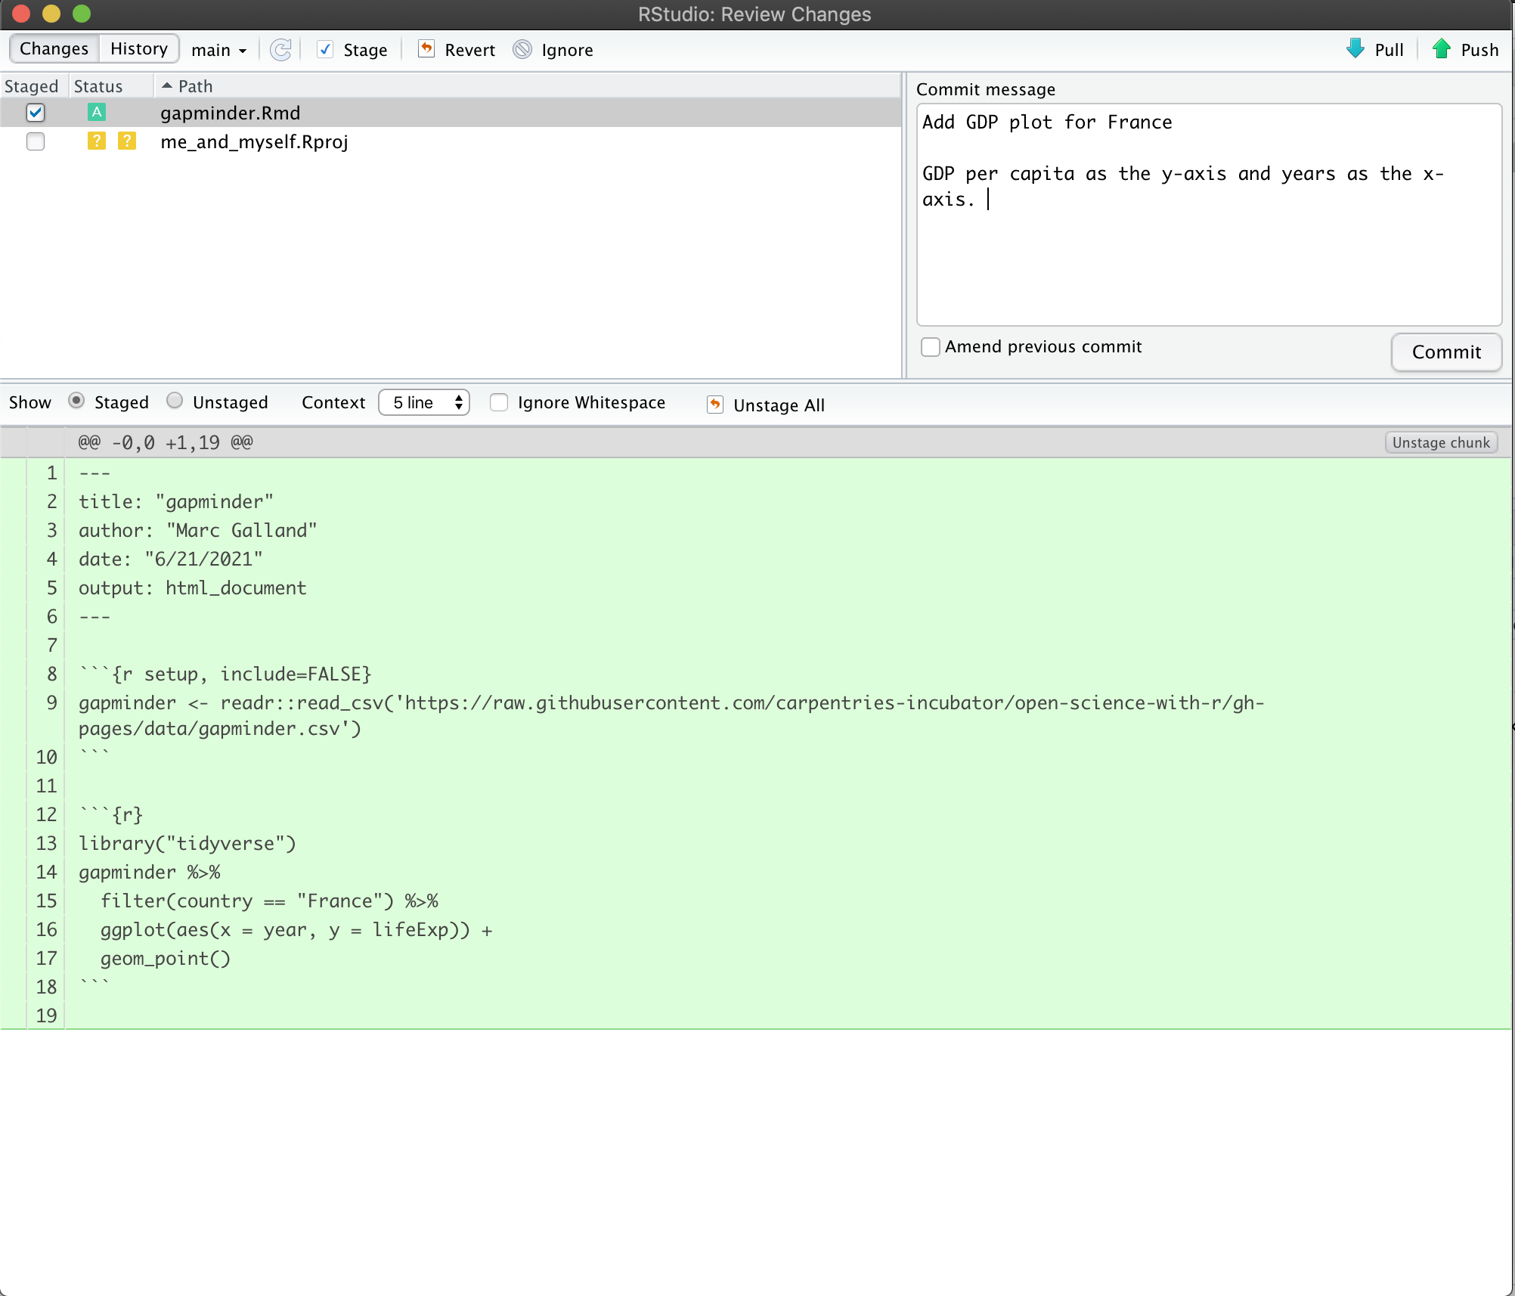
Task: Click first yellow question mark status icon
Action: pos(96,141)
